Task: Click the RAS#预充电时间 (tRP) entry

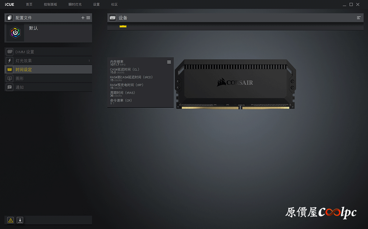Action: [x=127, y=86]
